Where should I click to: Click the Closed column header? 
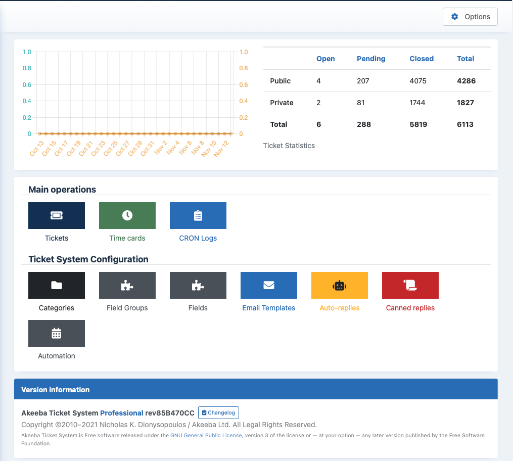[422, 59]
